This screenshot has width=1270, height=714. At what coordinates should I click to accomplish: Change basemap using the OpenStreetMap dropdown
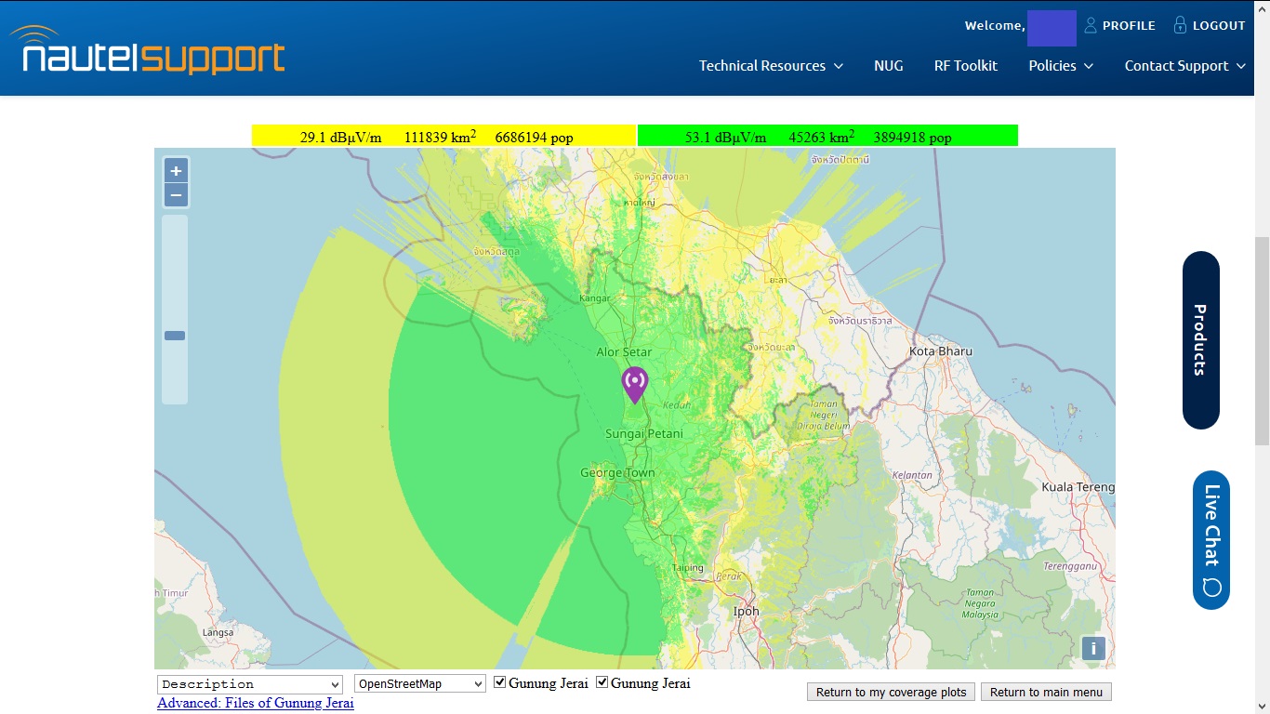417,682
